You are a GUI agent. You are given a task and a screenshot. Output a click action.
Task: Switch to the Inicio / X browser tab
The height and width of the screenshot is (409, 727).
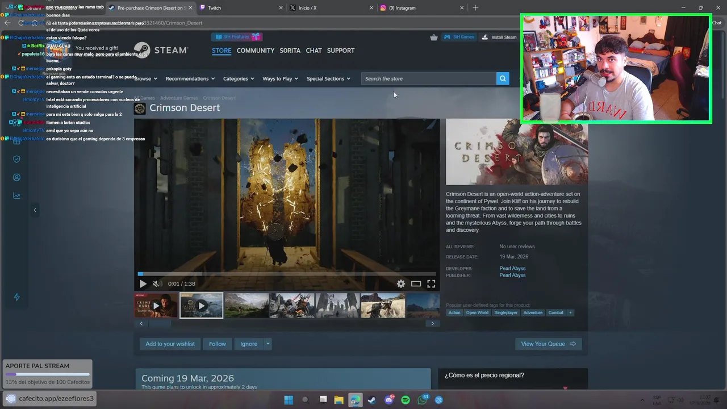click(x=331, y=8)
